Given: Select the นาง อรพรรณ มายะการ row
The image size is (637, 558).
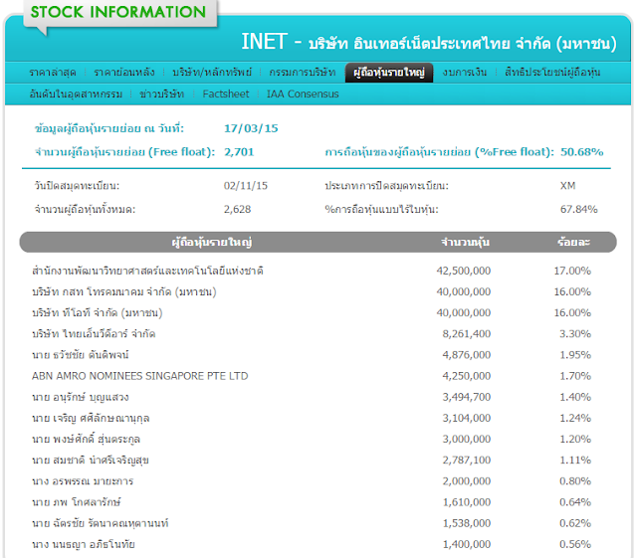Looking at the screenshot, I should [x=312, y=481].
